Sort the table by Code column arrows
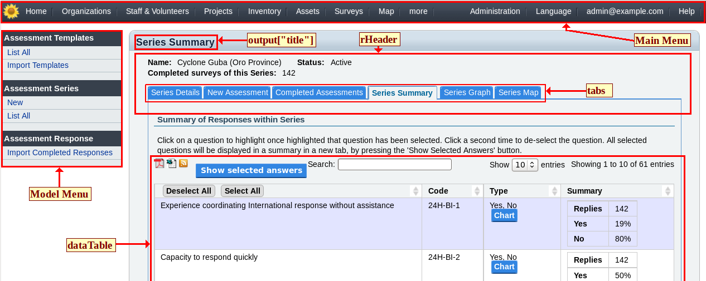This screenshot has width=706, height=281. tap(477, 191)
